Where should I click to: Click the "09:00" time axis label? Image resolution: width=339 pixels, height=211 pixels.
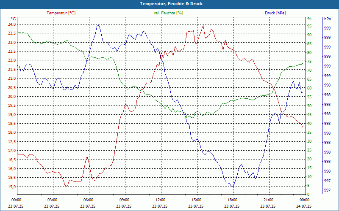[125, 200]
